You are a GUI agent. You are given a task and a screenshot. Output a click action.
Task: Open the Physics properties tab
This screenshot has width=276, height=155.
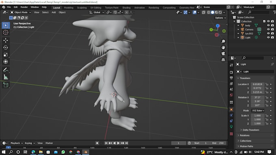point(231,115)
